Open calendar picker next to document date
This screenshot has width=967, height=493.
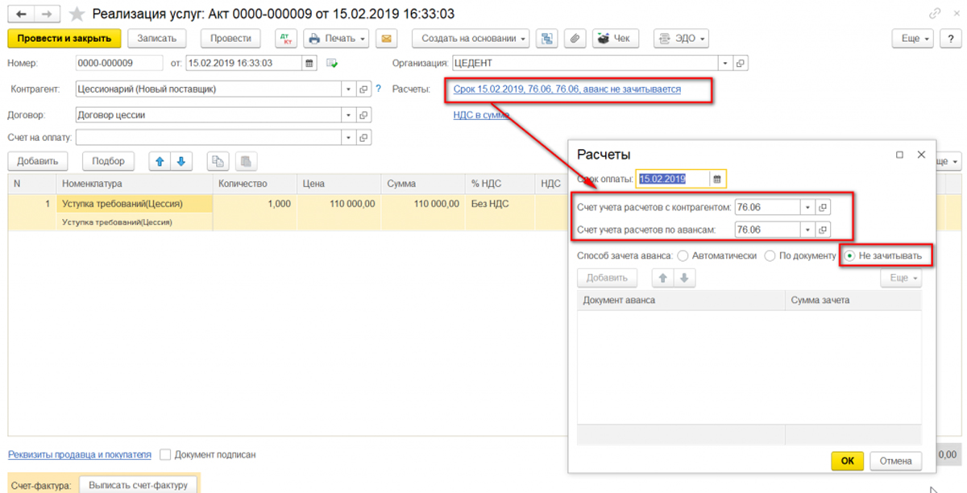click(x=309, y=63)
